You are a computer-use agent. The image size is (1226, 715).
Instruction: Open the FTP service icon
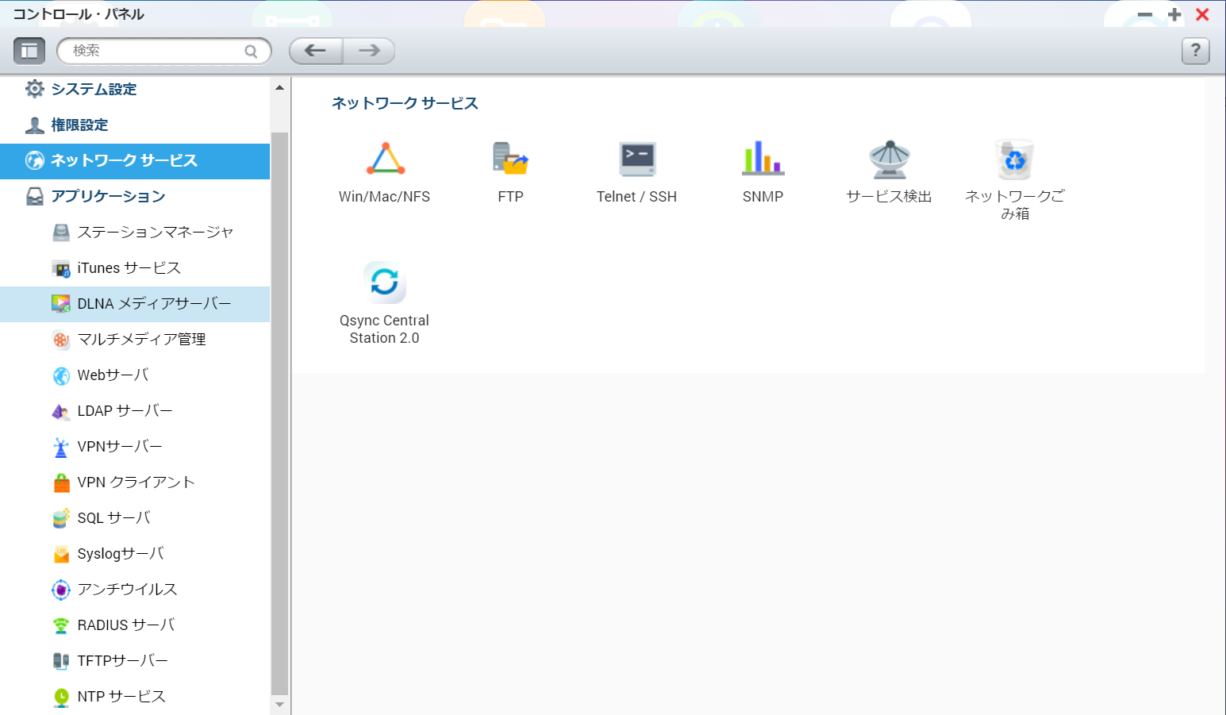pyautogui.click(x=510, y=159)
